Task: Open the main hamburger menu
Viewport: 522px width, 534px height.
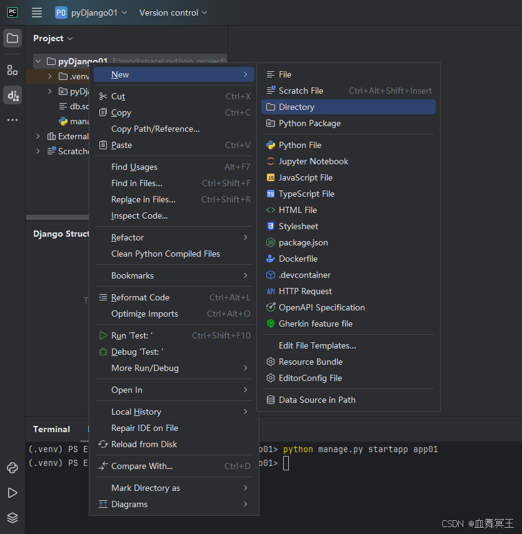Action: 37,12
